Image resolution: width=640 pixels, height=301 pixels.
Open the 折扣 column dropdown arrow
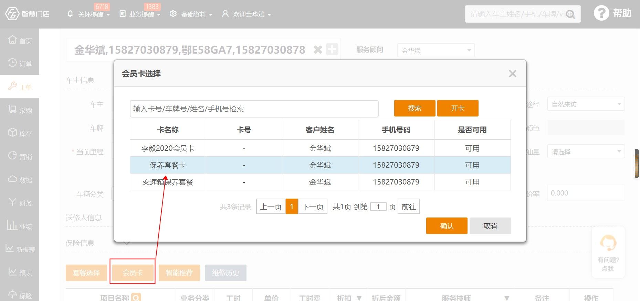click(x=359, y=298)
